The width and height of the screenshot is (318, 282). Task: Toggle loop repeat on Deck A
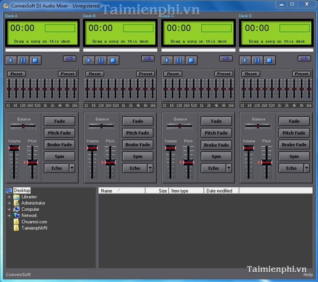(x=70, y=59)
